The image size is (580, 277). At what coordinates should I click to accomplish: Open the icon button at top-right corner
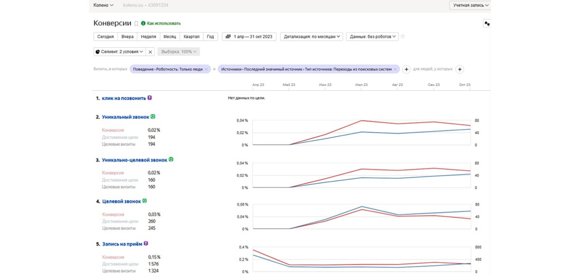487,24
